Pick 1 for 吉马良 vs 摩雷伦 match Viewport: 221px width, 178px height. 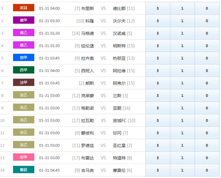coord(182,170)
